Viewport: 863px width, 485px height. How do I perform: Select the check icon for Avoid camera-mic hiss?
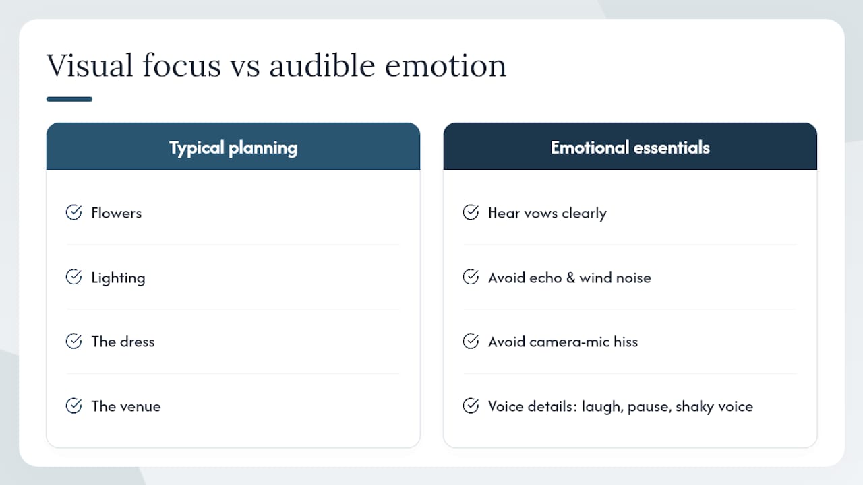(471, 342)
